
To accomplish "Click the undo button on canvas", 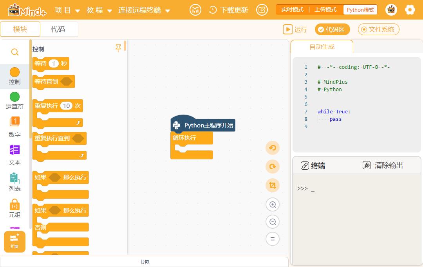I will [273, 148].
